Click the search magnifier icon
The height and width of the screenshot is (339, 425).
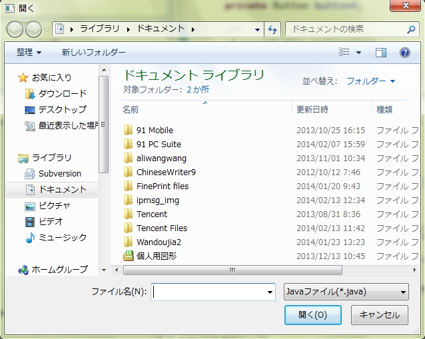[411, 29]
